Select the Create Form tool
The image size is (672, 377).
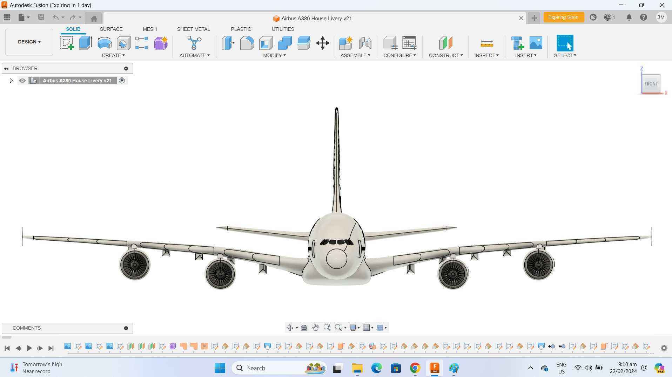[x=161, y=43]
